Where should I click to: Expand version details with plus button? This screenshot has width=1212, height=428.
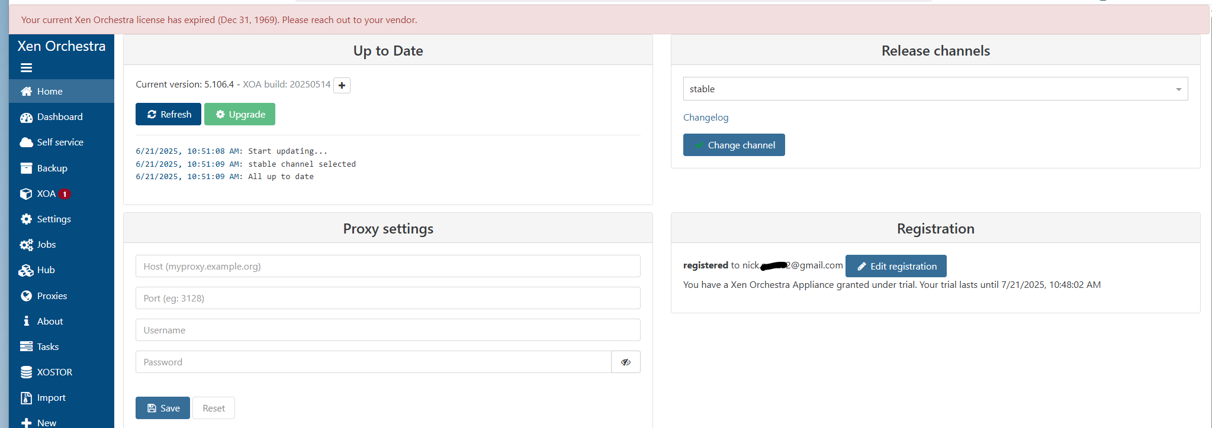click(342, 85)
